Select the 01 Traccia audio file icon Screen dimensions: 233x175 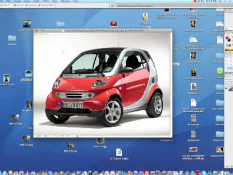point(119,152)
